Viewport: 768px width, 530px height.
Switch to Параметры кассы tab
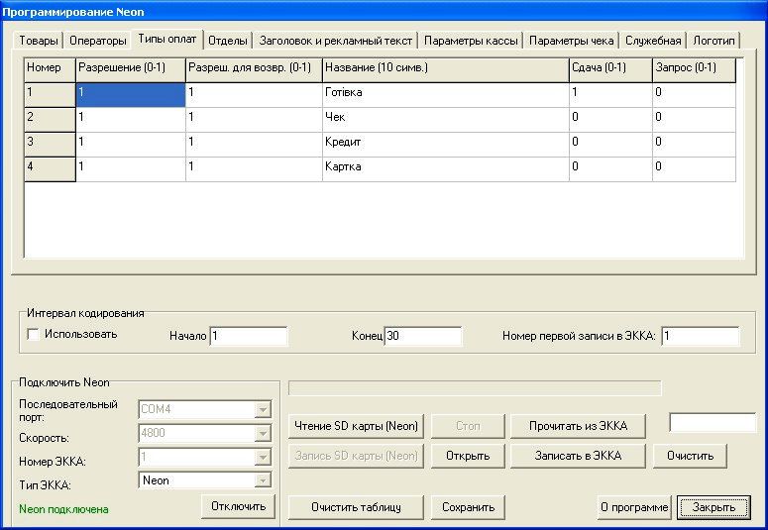pos(471,41)
